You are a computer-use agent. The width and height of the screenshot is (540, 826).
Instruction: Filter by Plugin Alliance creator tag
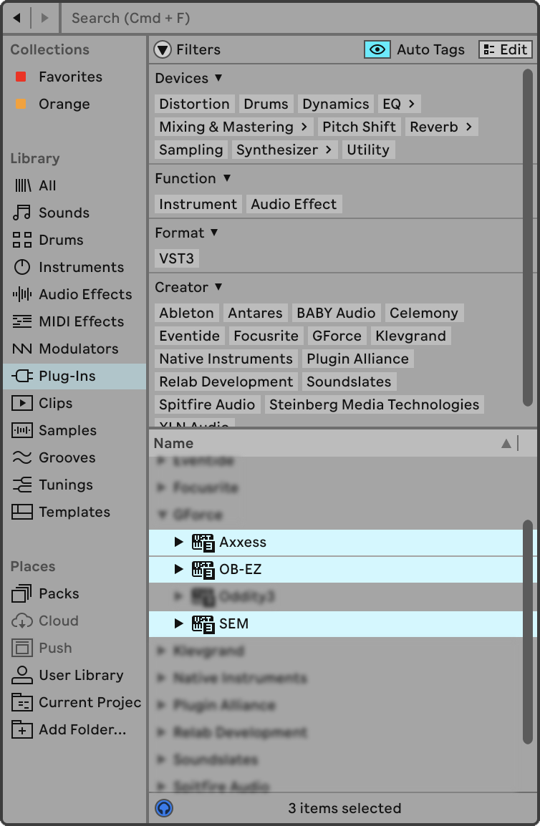tap(358, 359)
